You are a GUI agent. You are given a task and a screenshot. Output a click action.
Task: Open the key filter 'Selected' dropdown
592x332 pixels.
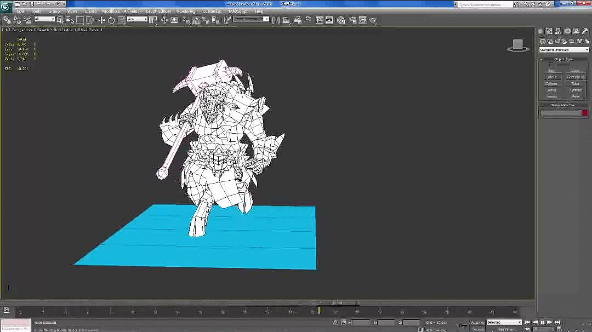click(504, 322)
